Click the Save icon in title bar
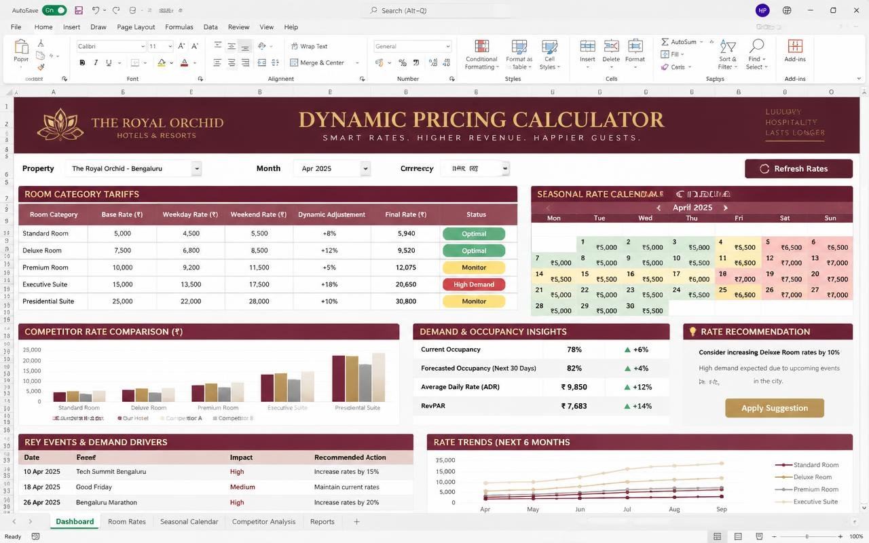 click(79, 10)
